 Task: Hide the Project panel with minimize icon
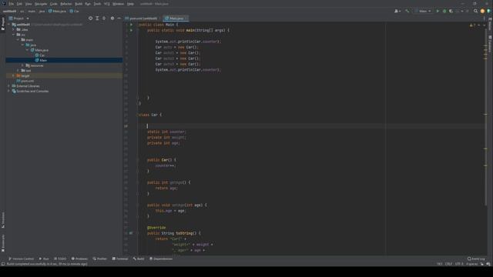[x=119, y=18]
